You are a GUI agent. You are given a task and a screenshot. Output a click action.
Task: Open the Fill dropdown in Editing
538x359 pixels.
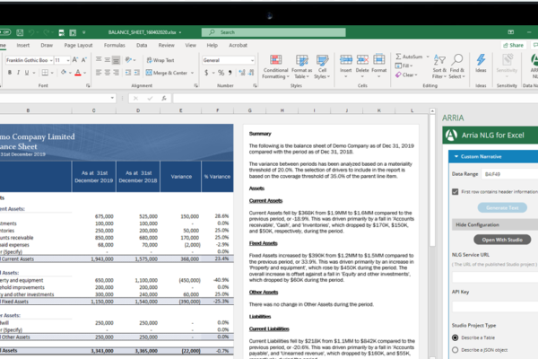[403, 66]
